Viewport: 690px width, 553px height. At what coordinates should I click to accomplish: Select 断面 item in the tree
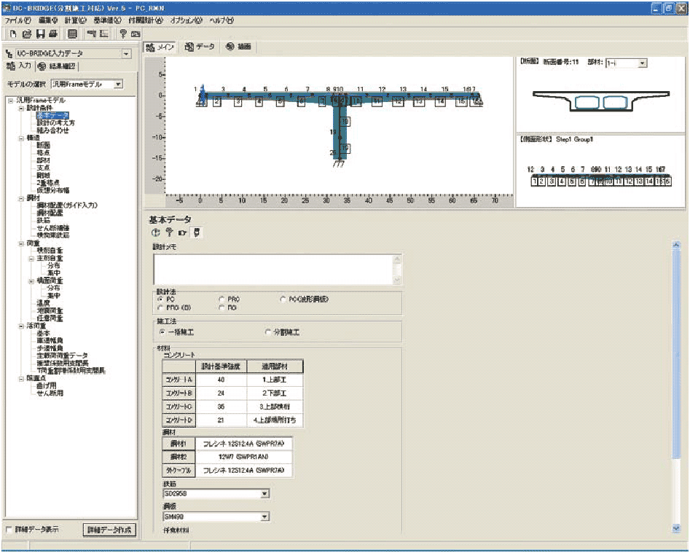pos(43,145)
